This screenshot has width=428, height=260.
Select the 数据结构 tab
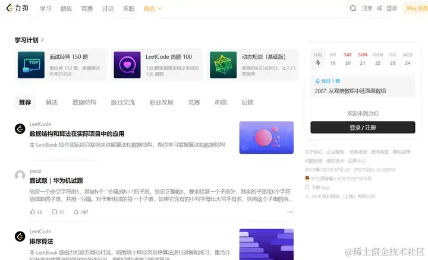(x=84, y=103)
